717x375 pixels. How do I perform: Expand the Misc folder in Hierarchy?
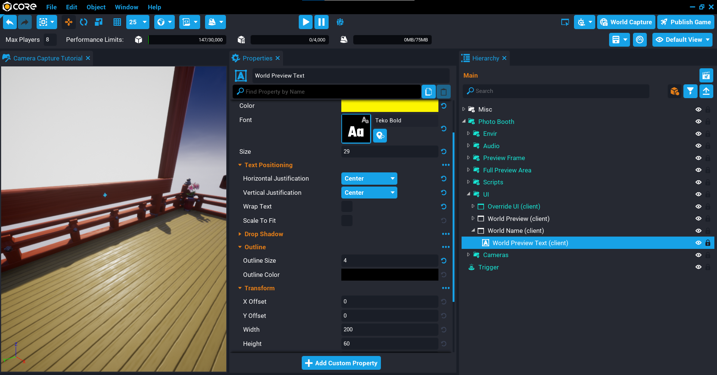coord(464,109)
